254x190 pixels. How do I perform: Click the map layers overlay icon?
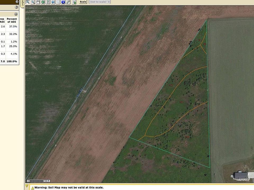[x=74, y=2]
